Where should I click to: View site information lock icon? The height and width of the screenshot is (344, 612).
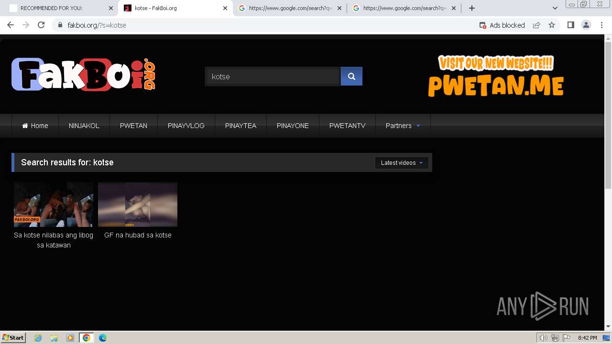(60, 25)
